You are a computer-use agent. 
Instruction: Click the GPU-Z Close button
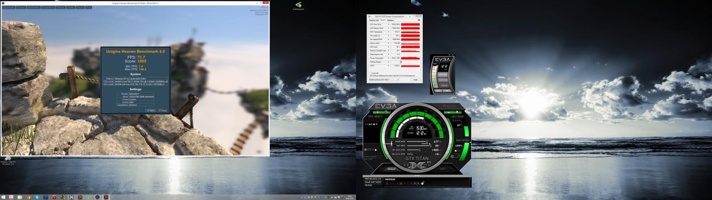415,80
